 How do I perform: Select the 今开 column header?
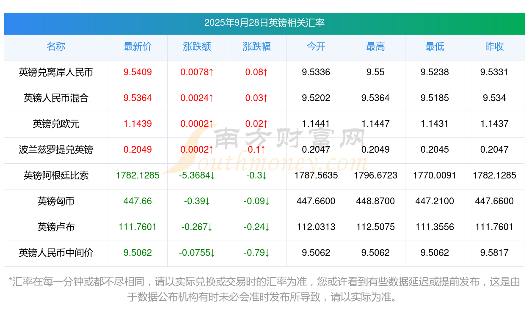coord(316,47)
